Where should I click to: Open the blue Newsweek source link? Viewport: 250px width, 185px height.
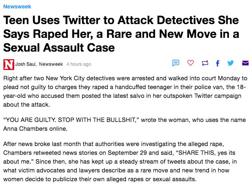click(x=17, y=6)
